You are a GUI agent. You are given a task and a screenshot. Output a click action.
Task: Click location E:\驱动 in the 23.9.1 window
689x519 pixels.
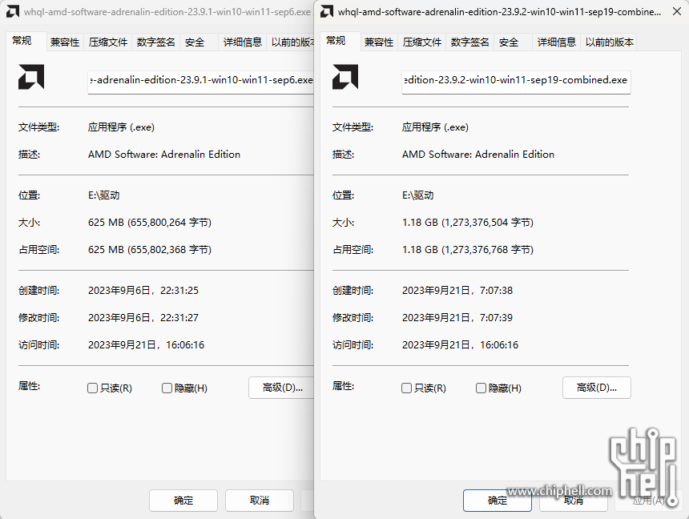(103, 195)
